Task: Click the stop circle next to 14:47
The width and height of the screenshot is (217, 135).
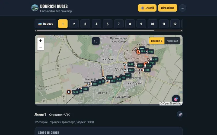Action: tap(107, 81)
